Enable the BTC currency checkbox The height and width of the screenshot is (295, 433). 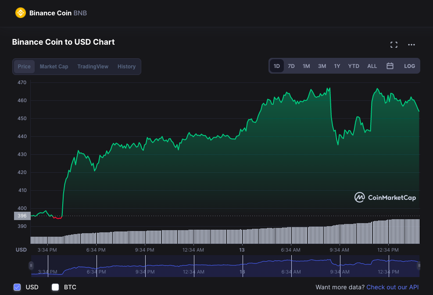[55, 287]
